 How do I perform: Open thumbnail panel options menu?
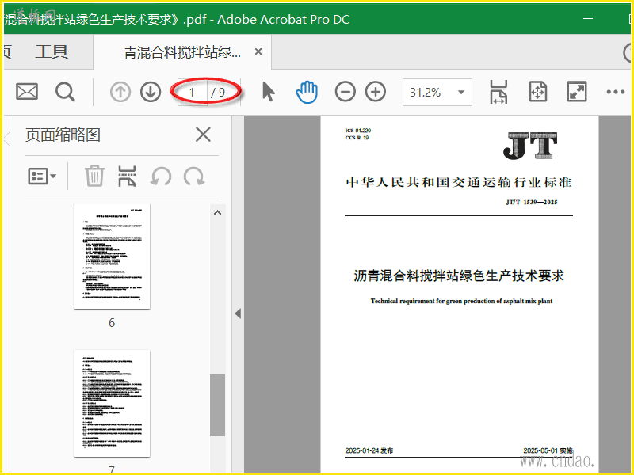42,177
